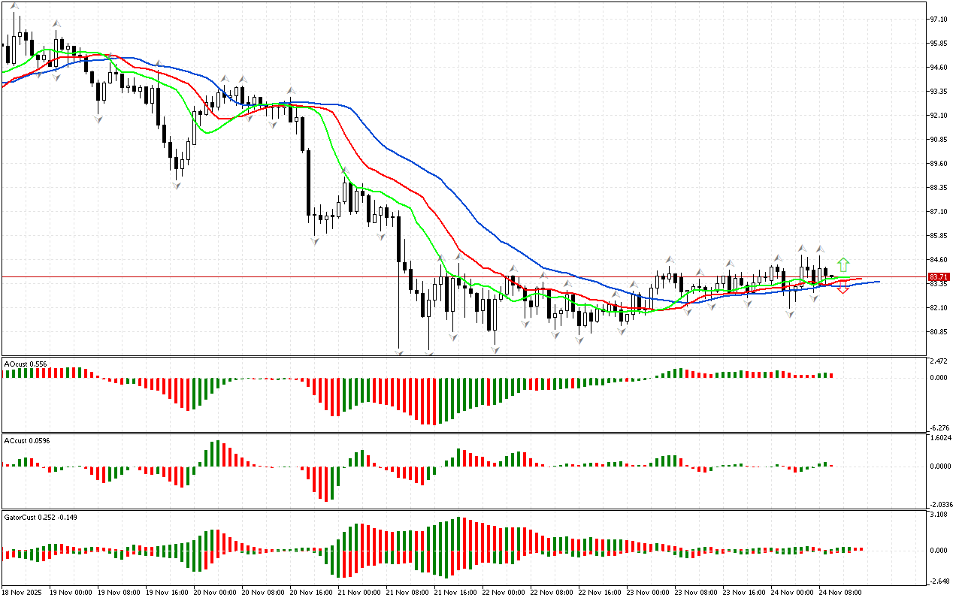Click the 80.85 price scale value
Viewport: 962px width, 601px height.
(939, 332)
